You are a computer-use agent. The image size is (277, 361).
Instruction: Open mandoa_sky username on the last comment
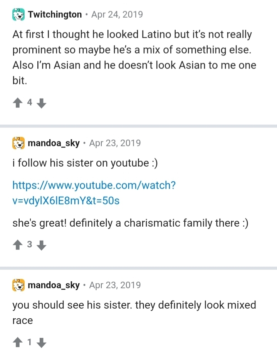point(54,286)
